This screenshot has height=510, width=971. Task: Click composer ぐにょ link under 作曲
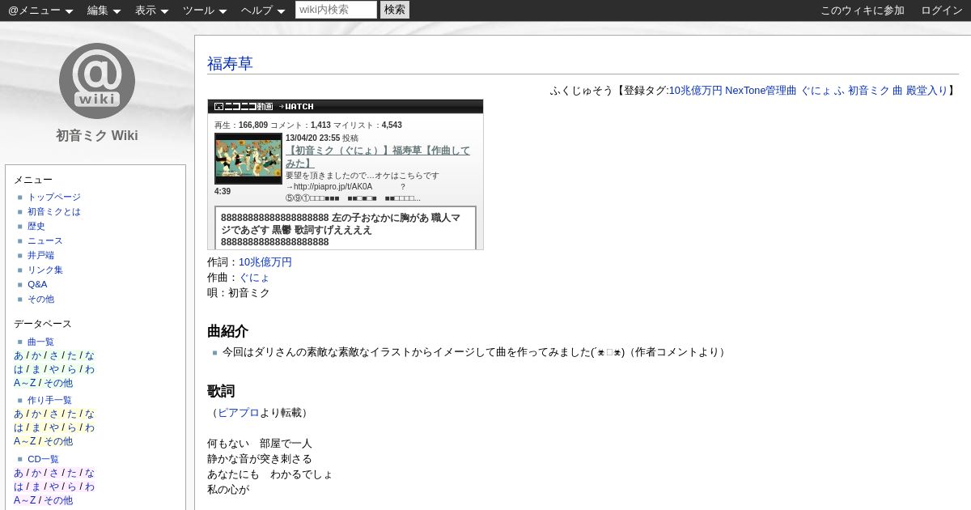254,278
